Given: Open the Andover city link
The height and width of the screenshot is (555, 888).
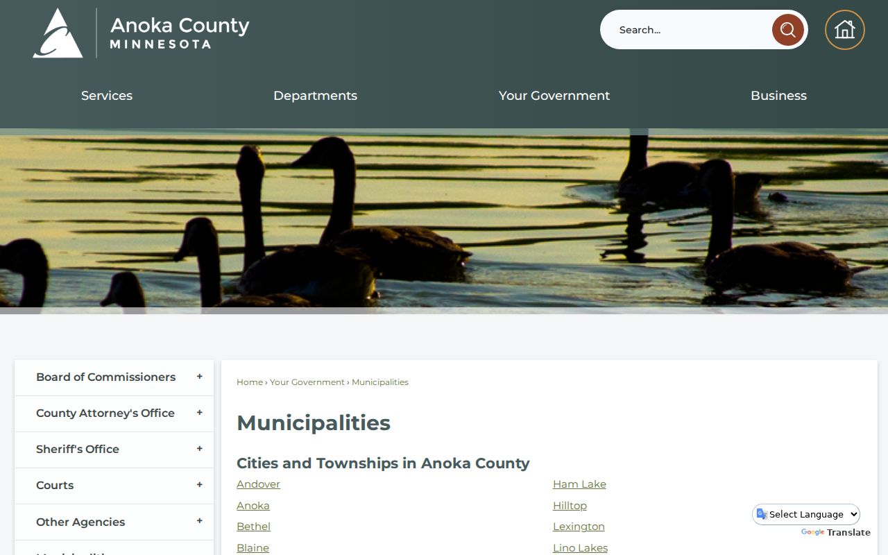Looking at the screenshot, I should (x=258, y=484).
